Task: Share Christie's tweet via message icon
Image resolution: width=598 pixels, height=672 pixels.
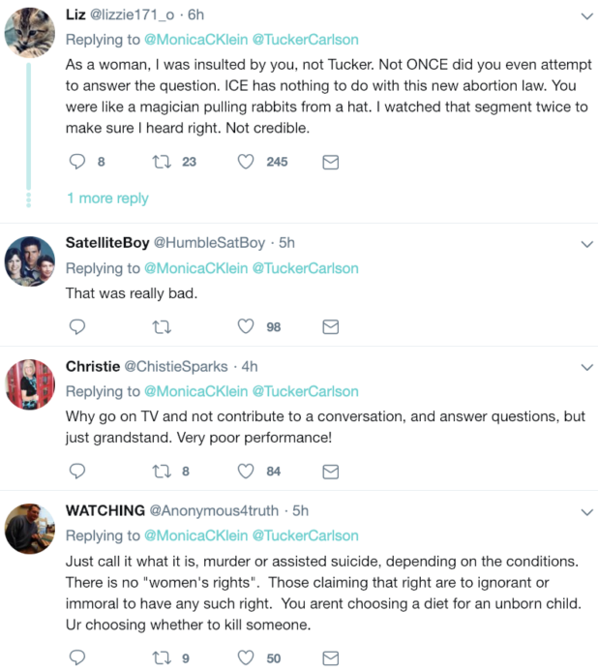Action: (x=330, y=472)
